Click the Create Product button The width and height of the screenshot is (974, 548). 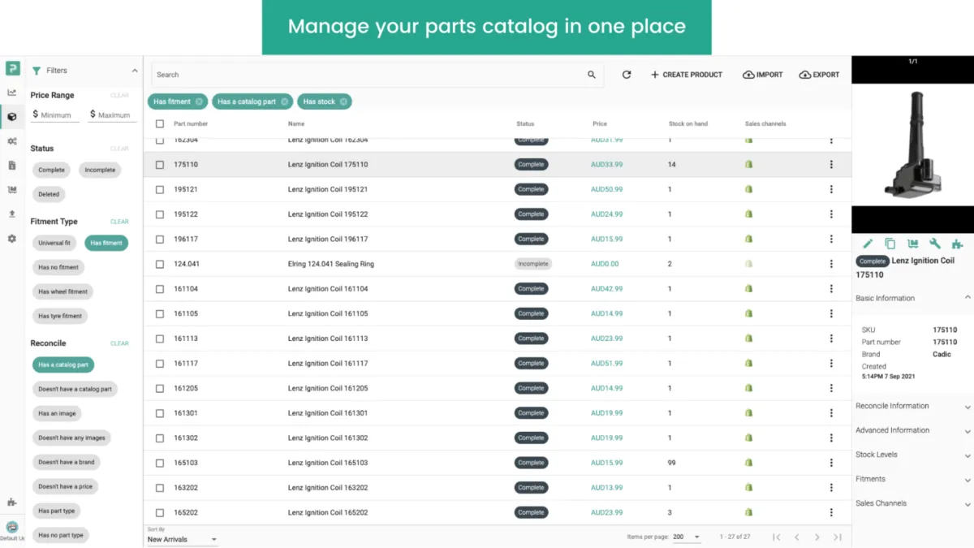pos(687,75)
